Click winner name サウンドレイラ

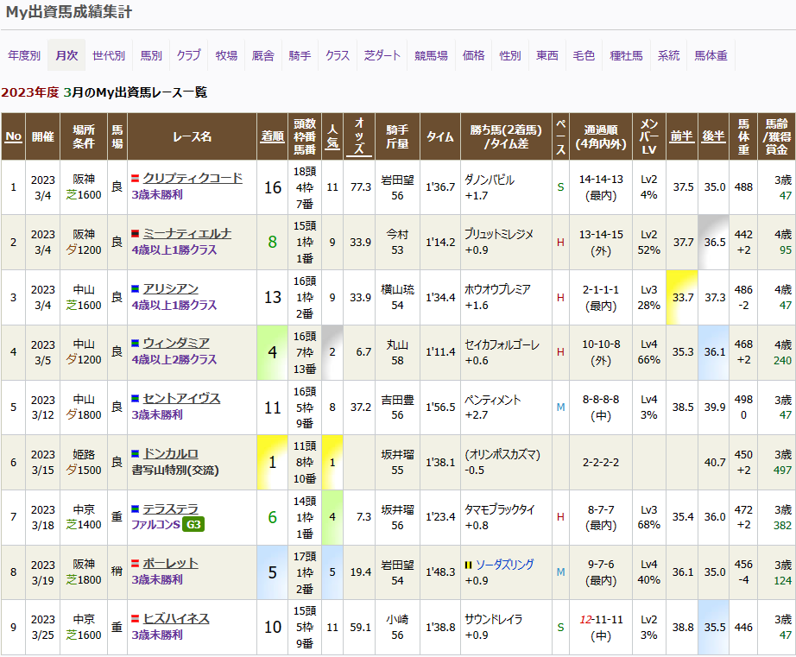(494, 619)
